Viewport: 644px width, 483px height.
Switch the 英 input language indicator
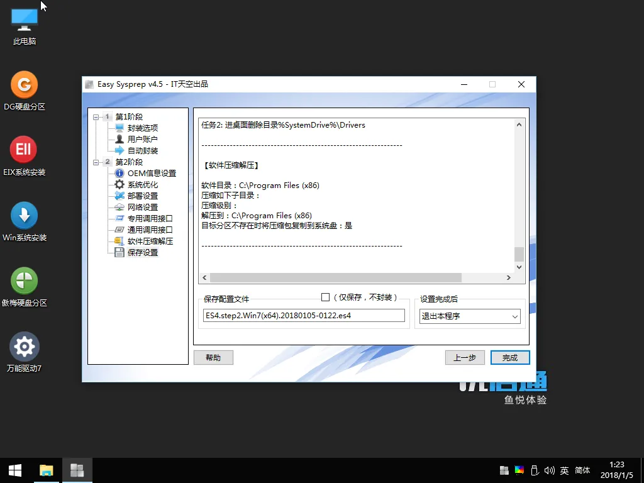pos(564,470)
